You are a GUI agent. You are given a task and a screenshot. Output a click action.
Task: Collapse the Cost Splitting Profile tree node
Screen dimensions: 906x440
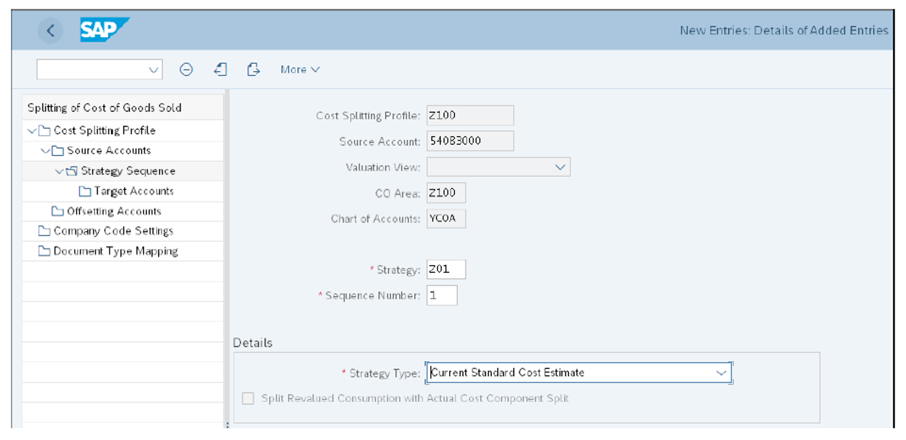click(x=30, y=130)
